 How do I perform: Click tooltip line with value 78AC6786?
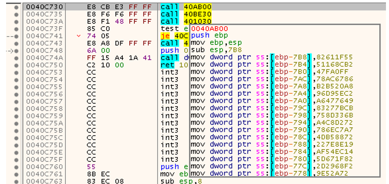coord(272,79)
